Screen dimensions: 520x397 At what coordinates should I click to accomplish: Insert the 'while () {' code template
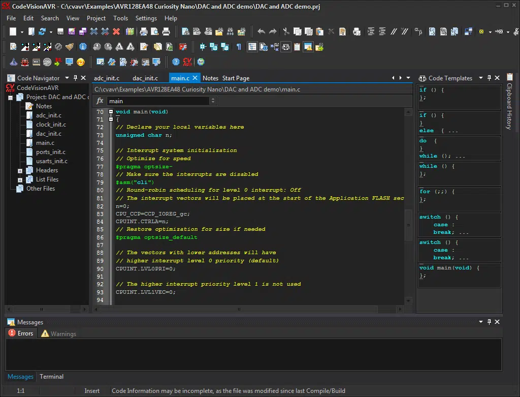pyautogui.click(x=459, y=173)
